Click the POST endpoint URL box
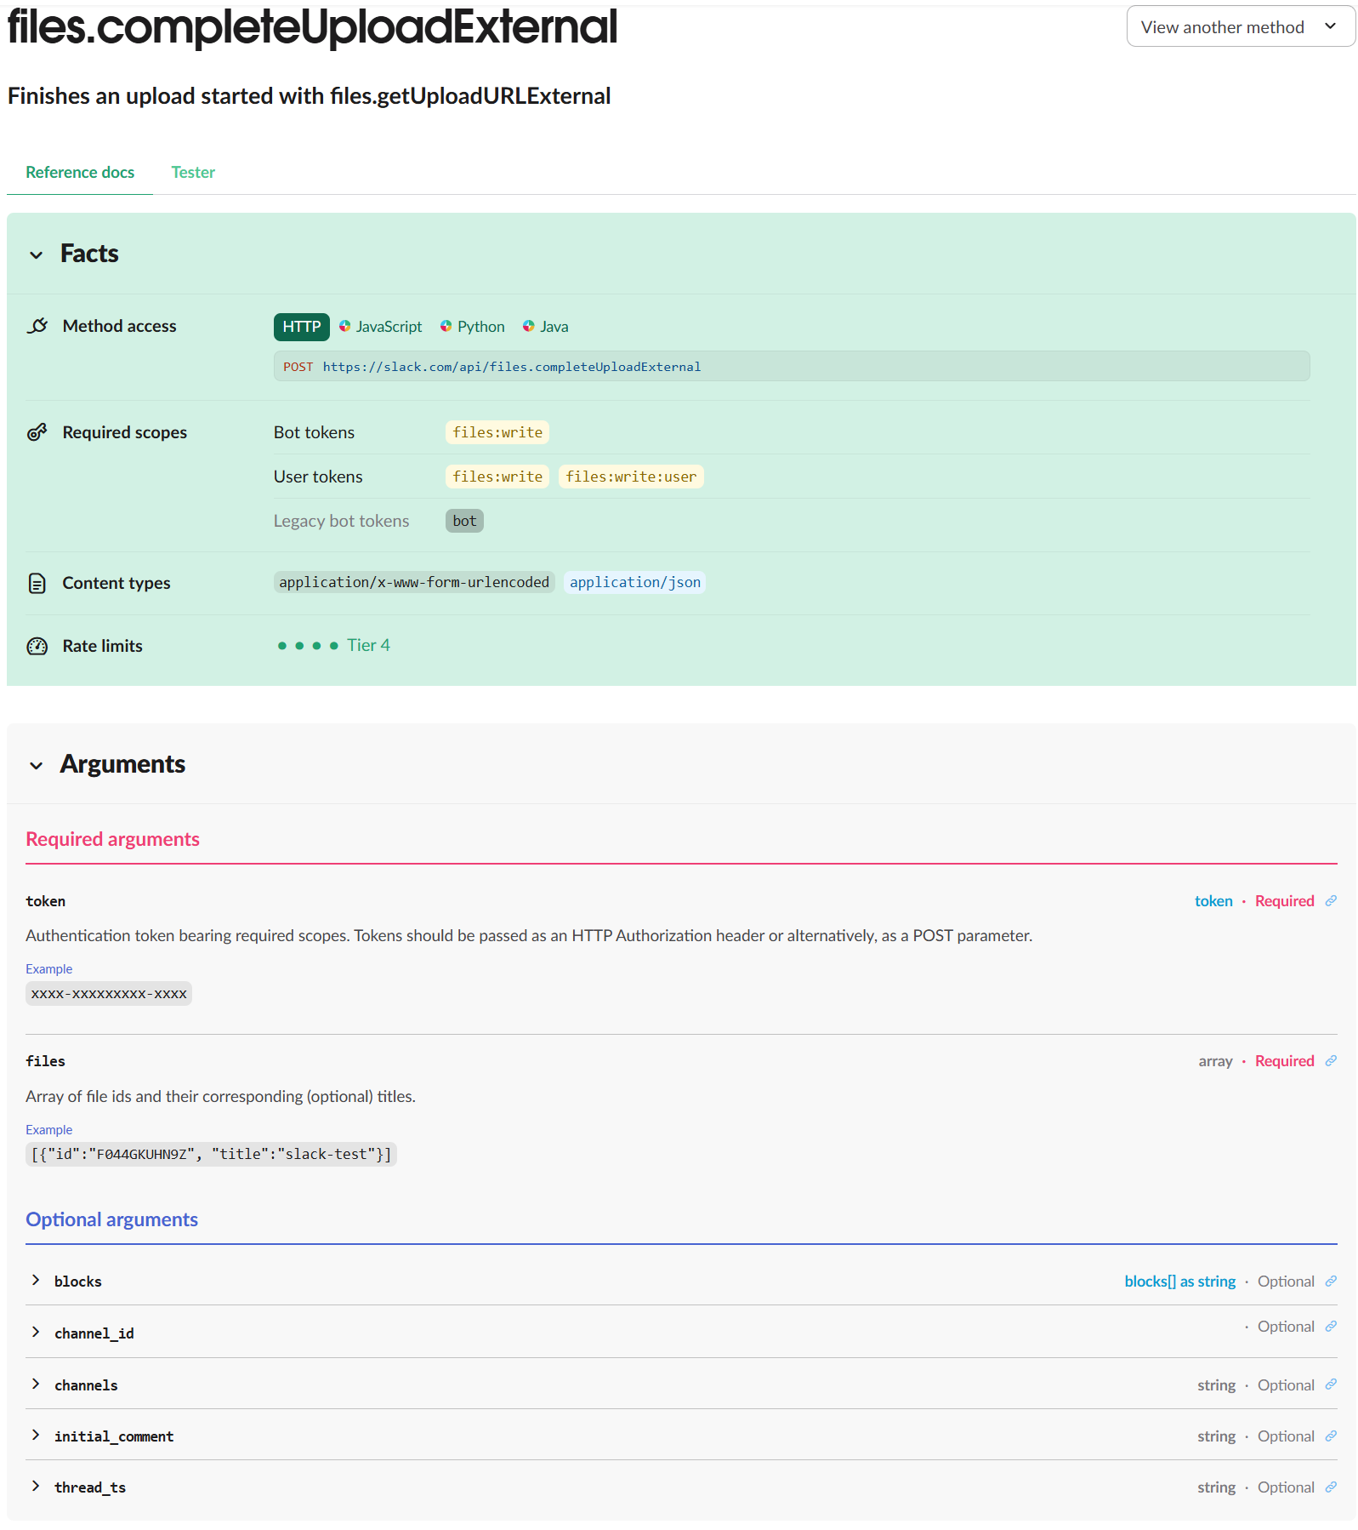 792,366
